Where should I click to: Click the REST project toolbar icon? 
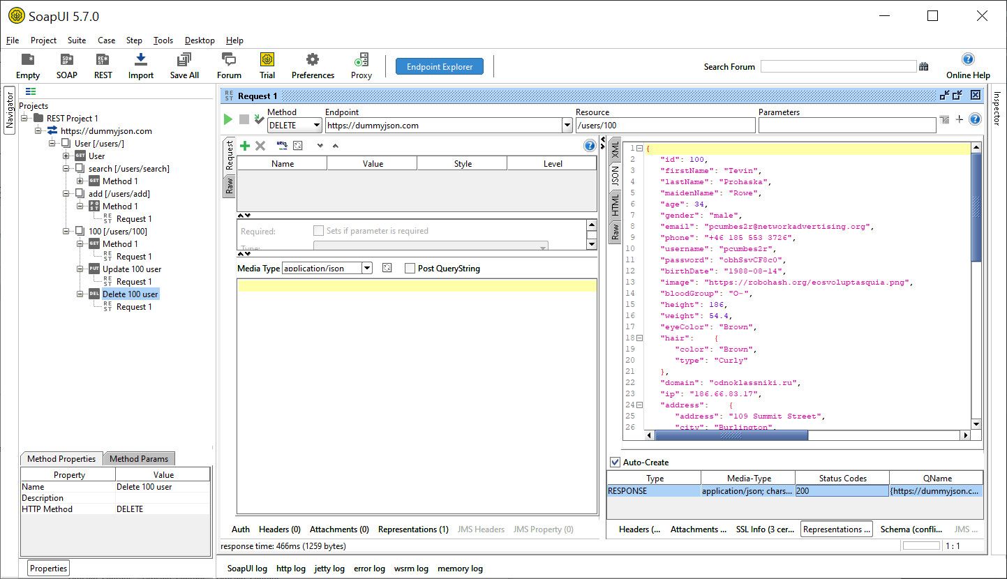103,61
